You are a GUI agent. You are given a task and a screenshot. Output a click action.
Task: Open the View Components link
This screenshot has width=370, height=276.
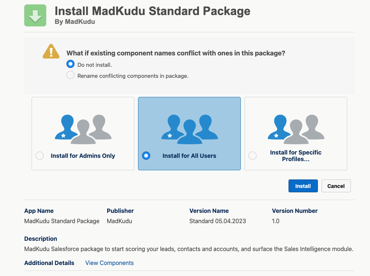(109, 263)
